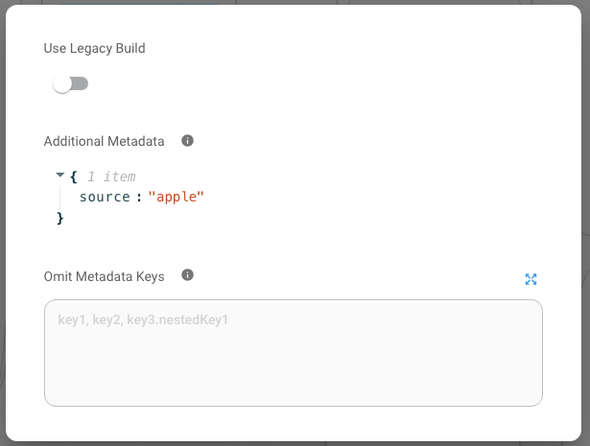
Task: Click the grey track of the legacy switch
Action: pyautogui.click(x=81, y=84)
